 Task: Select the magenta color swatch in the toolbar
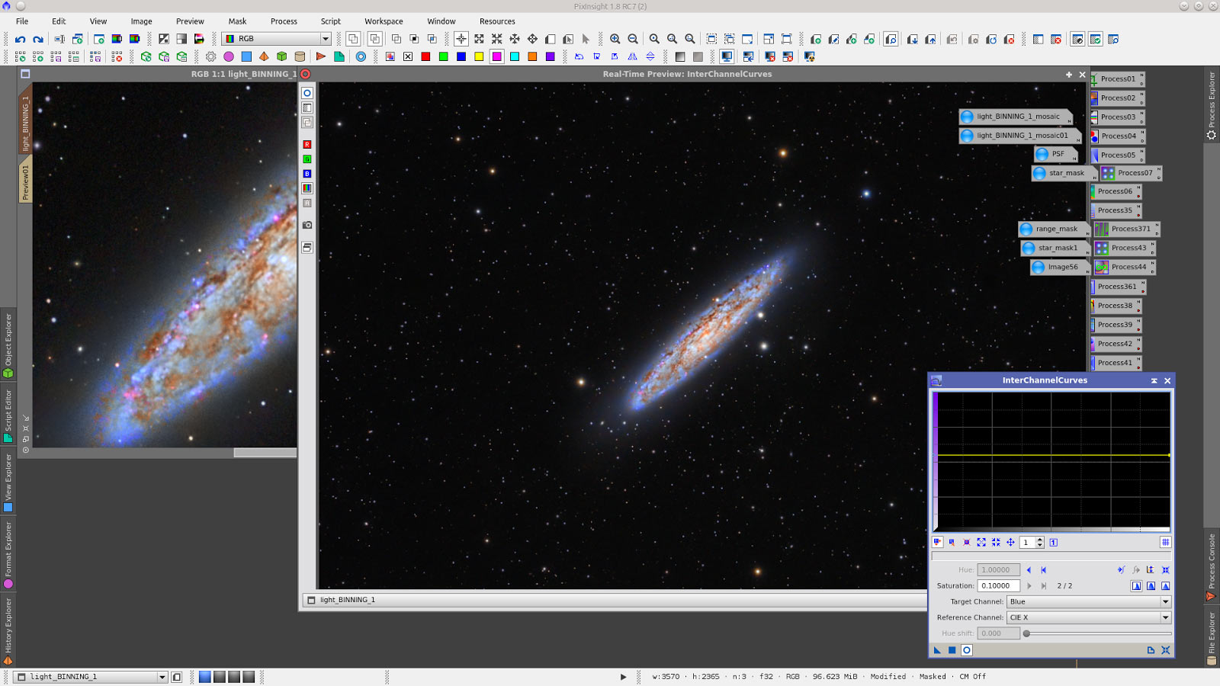pyautogui.click(x=496, y=56)
